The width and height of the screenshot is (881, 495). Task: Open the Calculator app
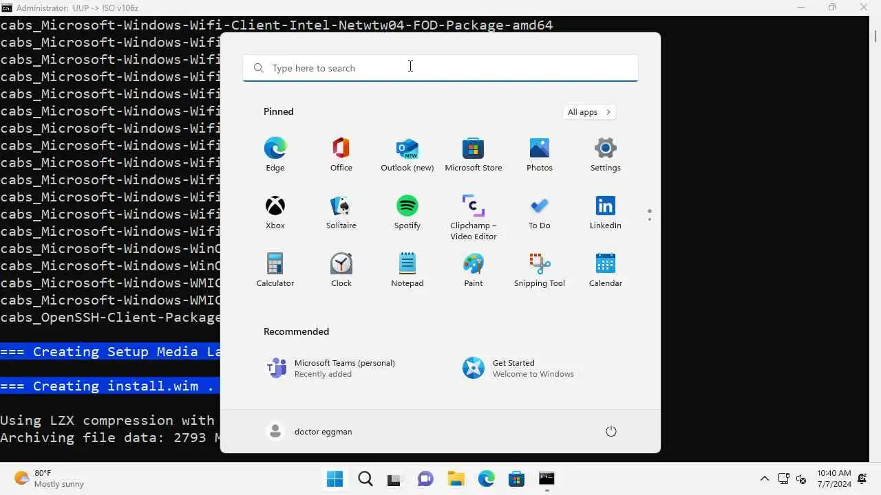click(x=275, y=270)
